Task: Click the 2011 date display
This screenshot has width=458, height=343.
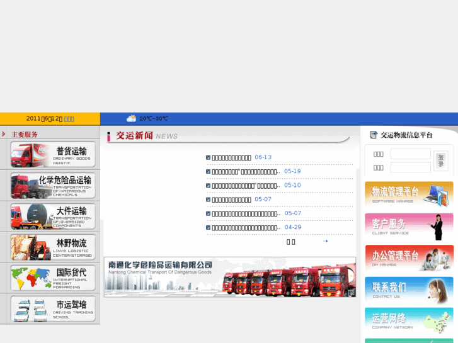Action: pyautogui.click(x=50, y=118)
